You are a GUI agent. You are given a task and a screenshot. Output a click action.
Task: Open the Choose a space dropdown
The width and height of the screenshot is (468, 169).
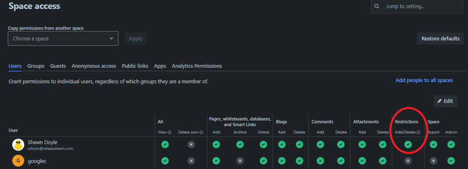click(63, 38)
